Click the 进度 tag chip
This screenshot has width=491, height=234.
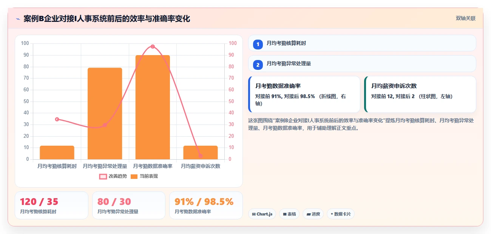click(313, 214)
